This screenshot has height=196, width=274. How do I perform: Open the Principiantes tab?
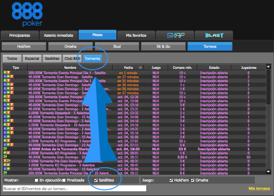(20, 35)
